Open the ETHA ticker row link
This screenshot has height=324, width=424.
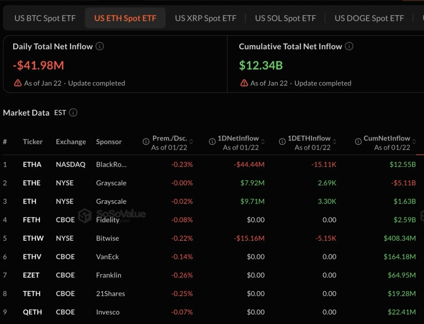point(32,164)
